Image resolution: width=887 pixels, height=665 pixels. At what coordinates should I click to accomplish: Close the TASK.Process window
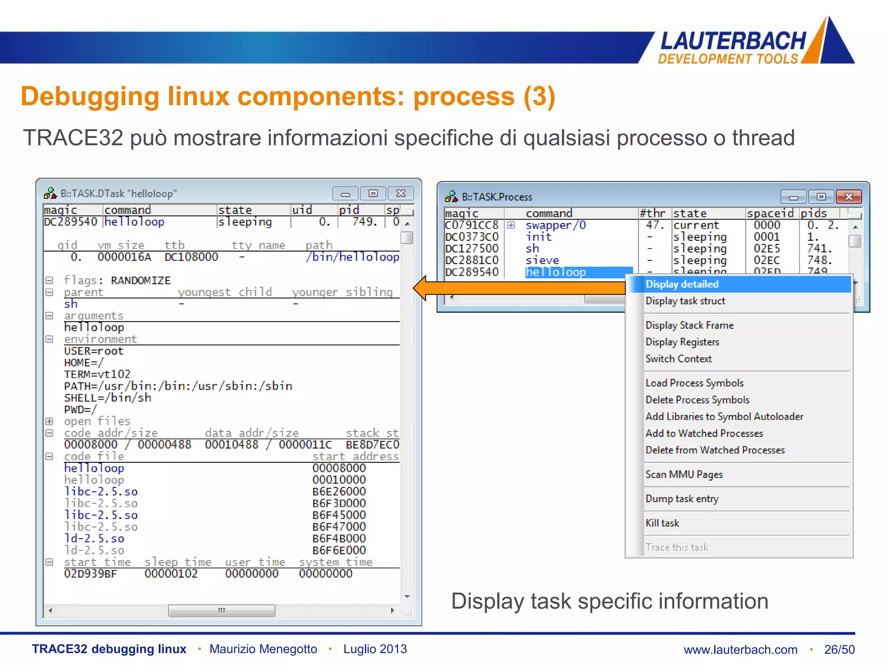849,197
